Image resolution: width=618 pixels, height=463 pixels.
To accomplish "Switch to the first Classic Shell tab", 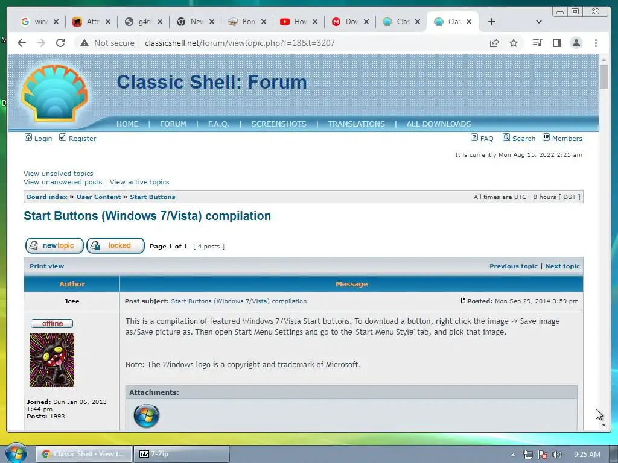I will click(x=401, y=22).
